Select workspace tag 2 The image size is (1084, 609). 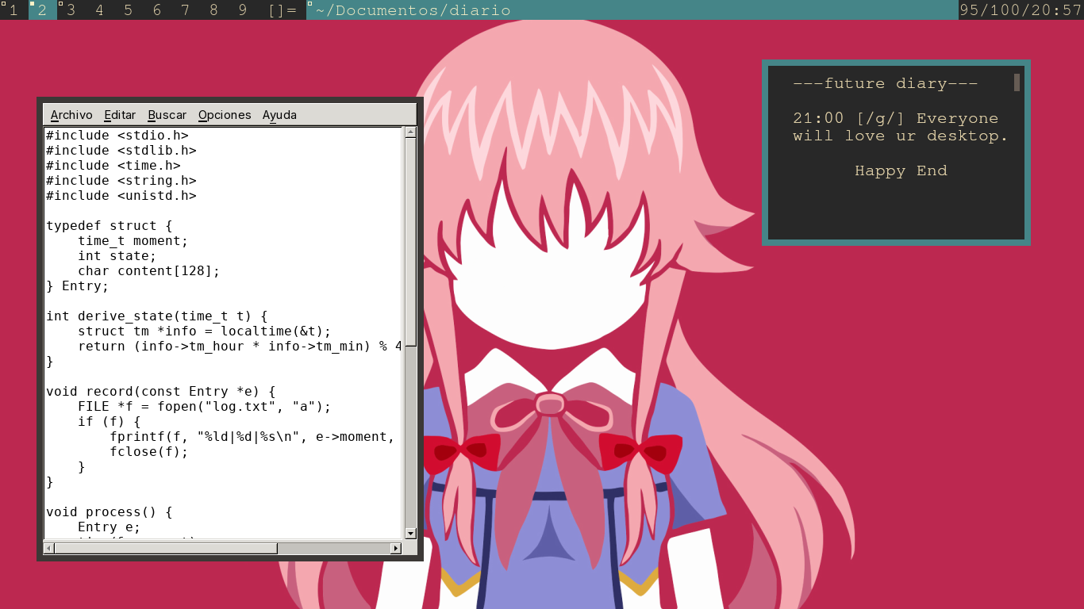(x=42, y=10)
